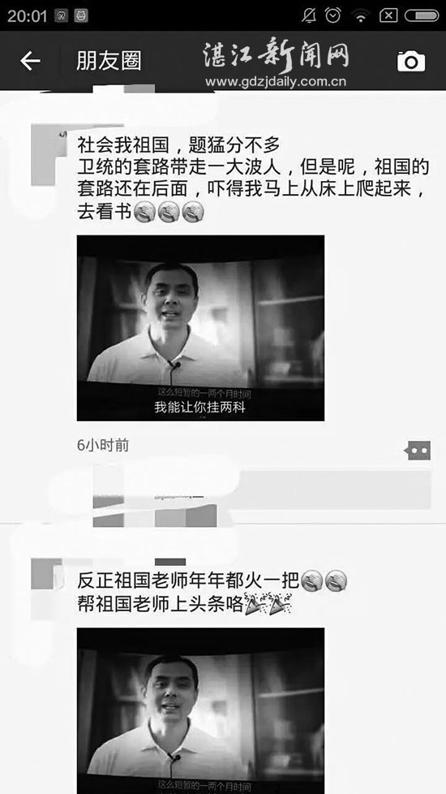Tap the 朋友圈 title text
446x794 pixels.
[x=109, y=61]
